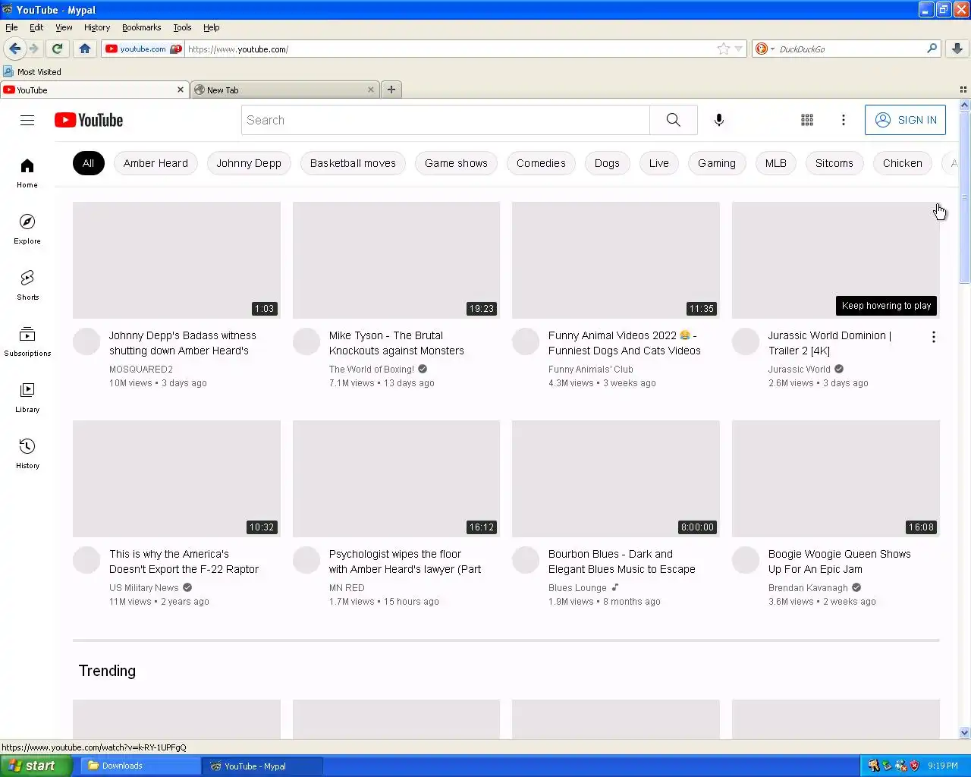Go to Home in YouTube sidebar
Screen dimensions: 971x777
pos(27,173)
